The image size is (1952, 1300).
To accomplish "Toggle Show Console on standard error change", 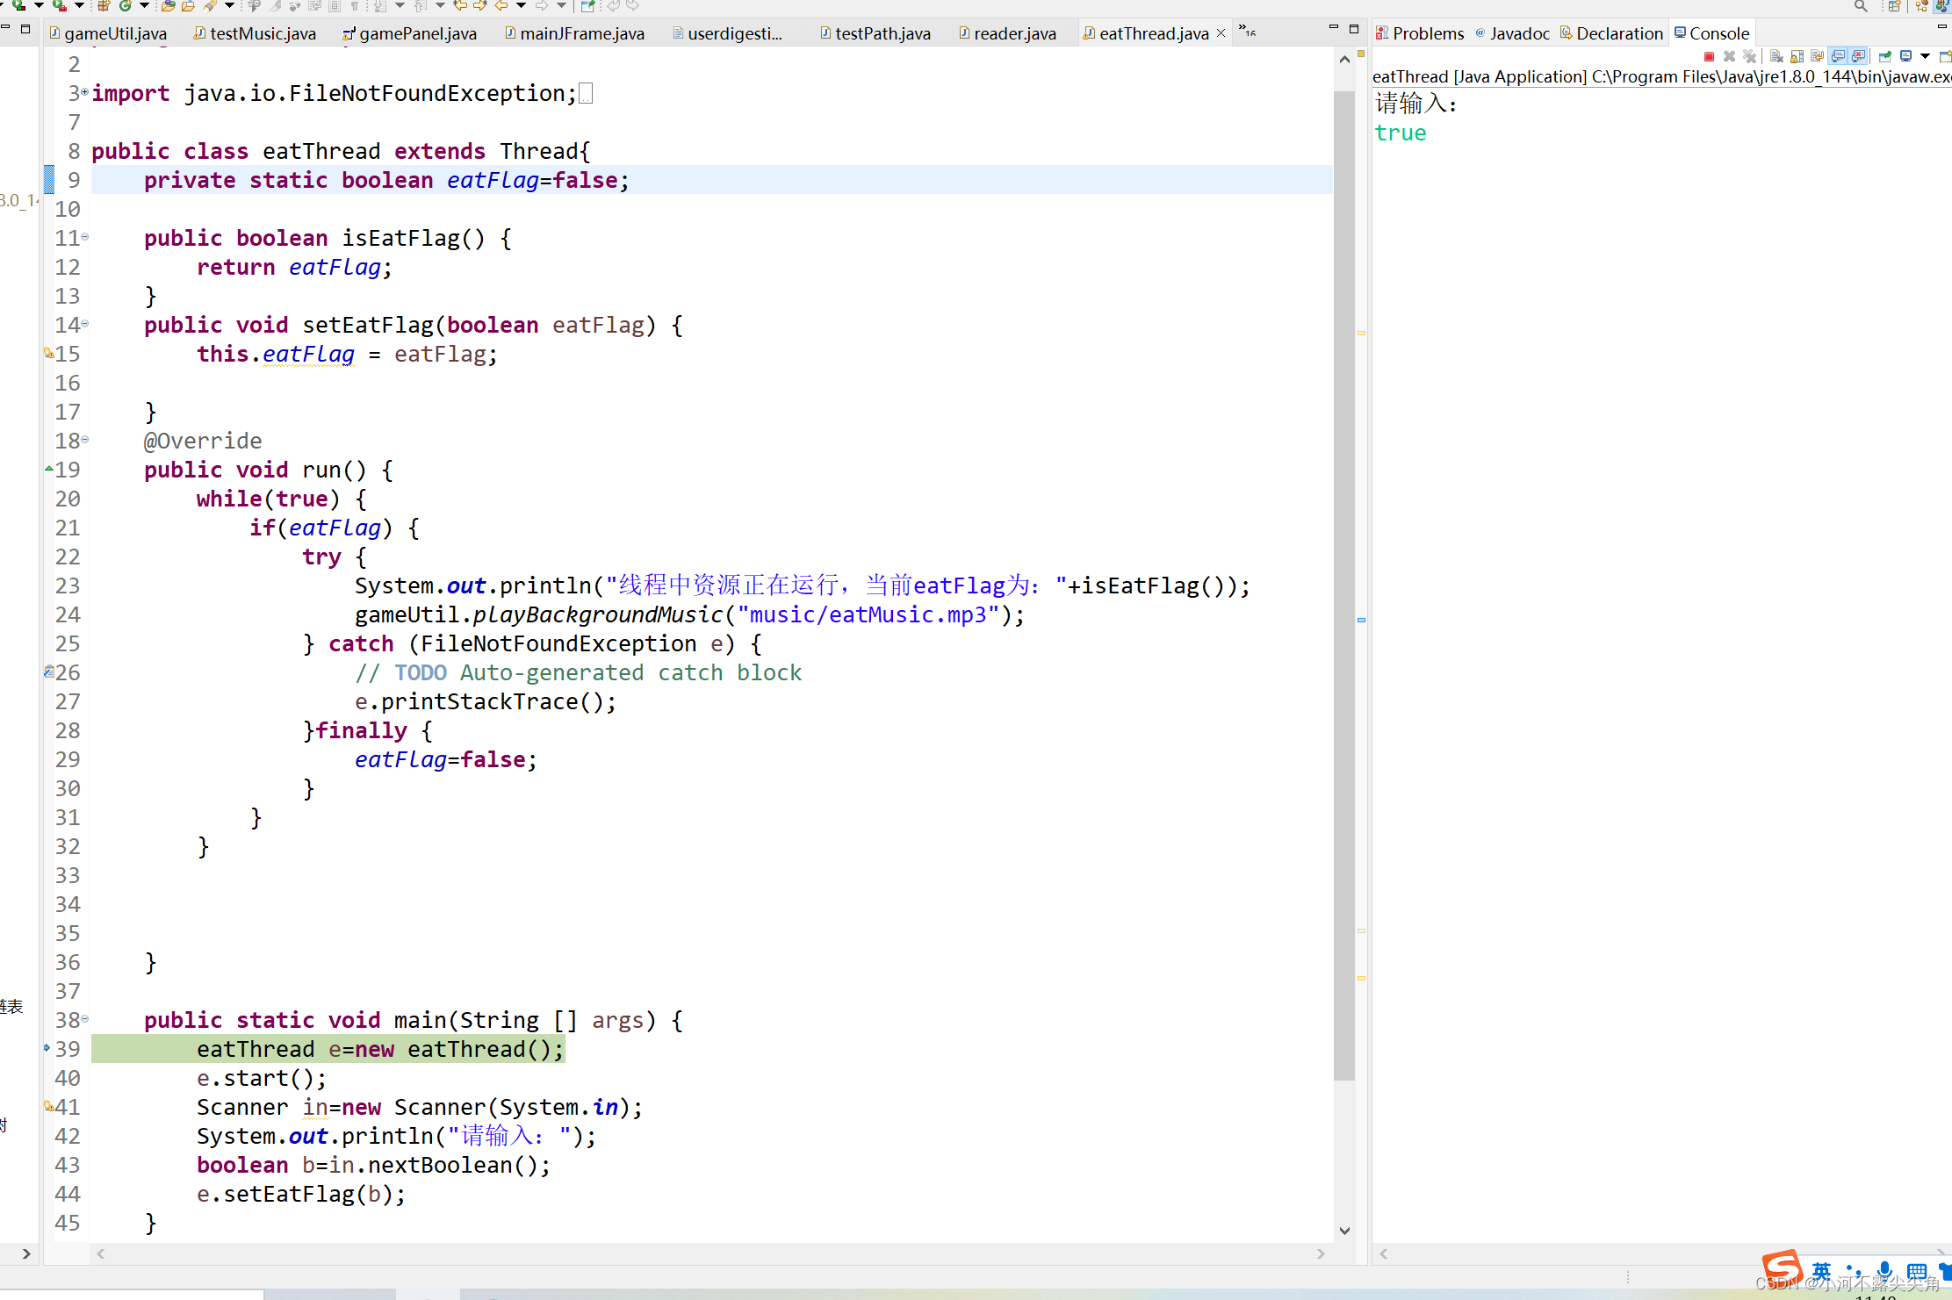I will 1858,56.
